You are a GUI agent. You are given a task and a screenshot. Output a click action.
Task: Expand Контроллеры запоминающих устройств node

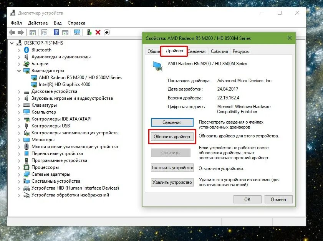click(19, 133)
